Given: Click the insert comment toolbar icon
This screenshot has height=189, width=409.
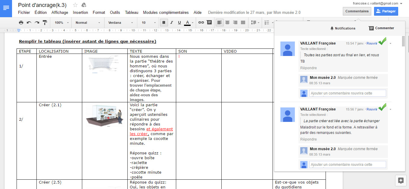Looking at the screenshot, I should tap(209, 23).
